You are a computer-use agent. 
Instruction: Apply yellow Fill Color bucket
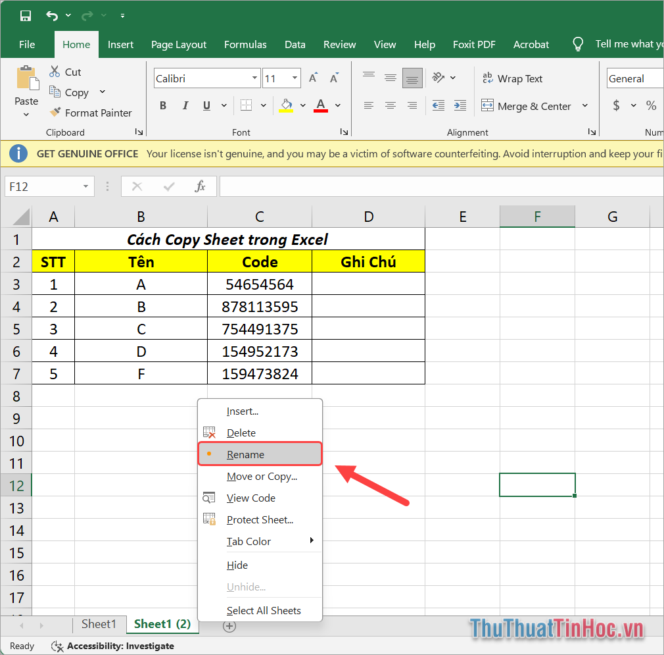pyautogui.click(x=286, y=105)
